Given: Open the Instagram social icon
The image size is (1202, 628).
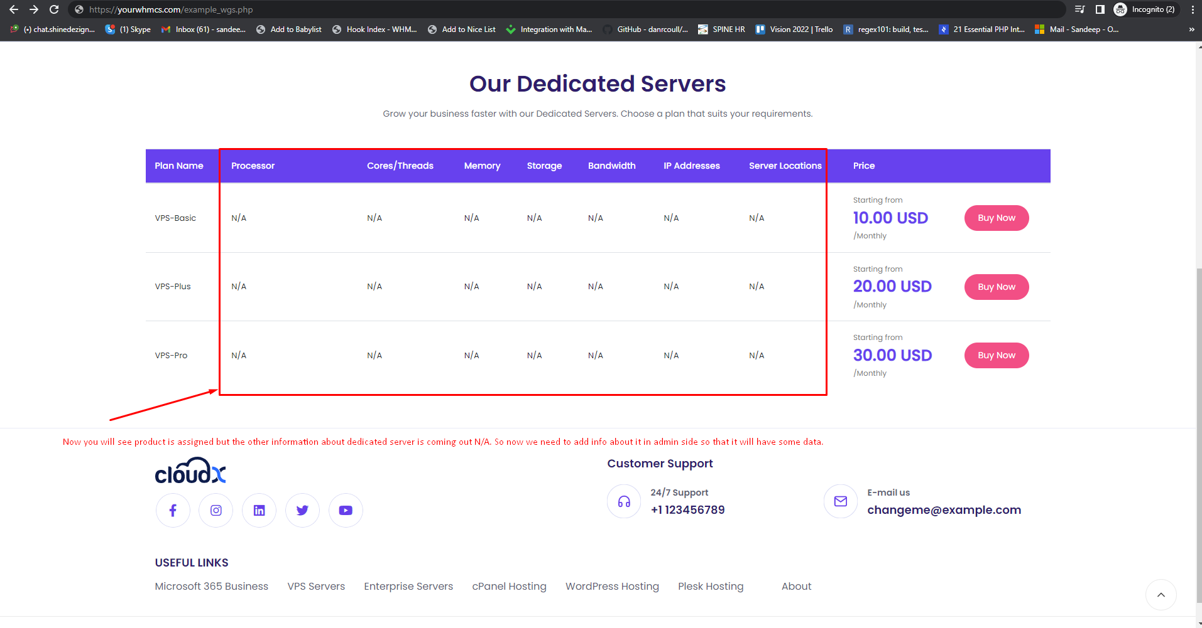Looking at the screenshot, I should [216, 510].
